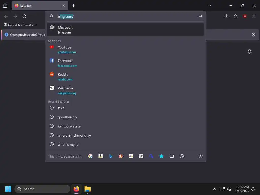The width and height of the screenshot is (260, 195).
Task: Click the Go arrow in address bar
Action: pyautogui.click(x=201, y=16)
